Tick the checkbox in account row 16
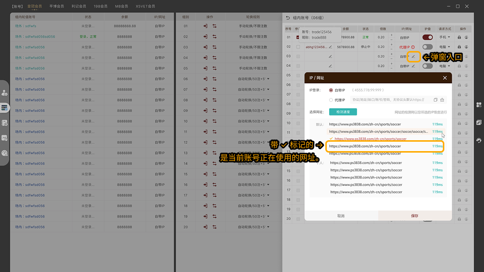Image resolution: width=484 pixels, height=272 pixels. (x=298, y=181)
